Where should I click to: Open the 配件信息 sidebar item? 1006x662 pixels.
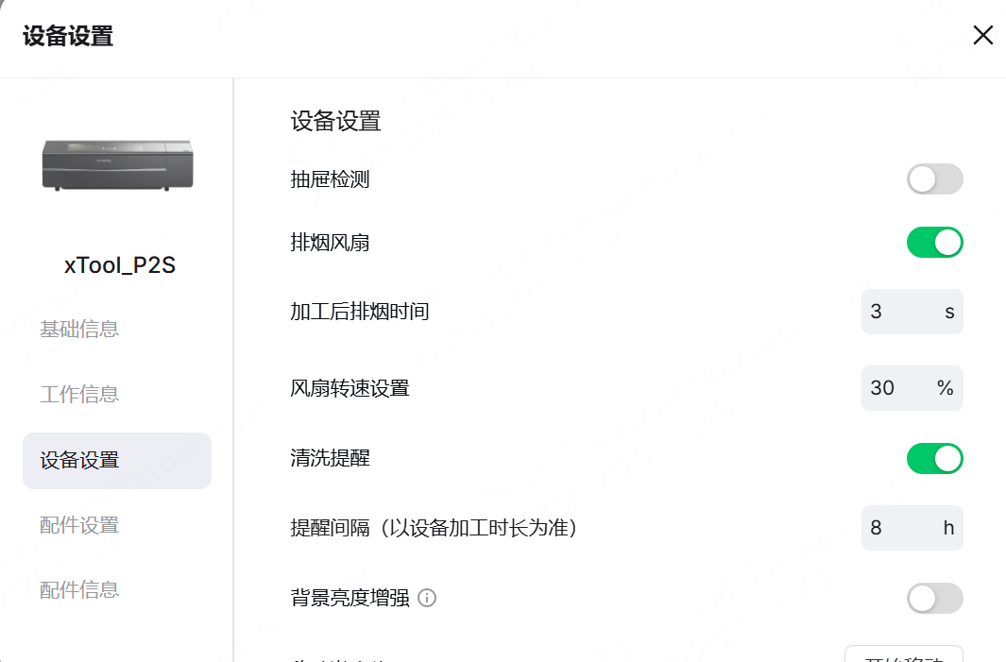(79, 590)
